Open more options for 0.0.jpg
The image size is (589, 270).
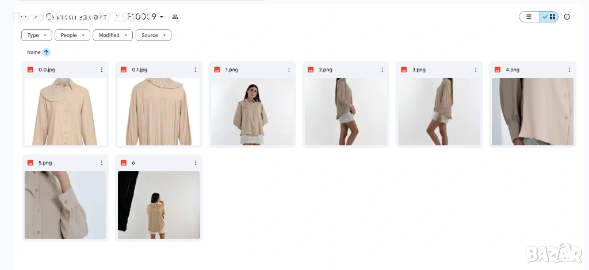coord(102,70)
